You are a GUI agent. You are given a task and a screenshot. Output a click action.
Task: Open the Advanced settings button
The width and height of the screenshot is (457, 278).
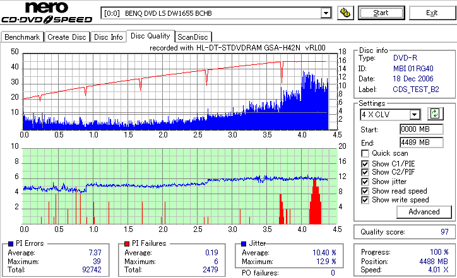point(424,212)
